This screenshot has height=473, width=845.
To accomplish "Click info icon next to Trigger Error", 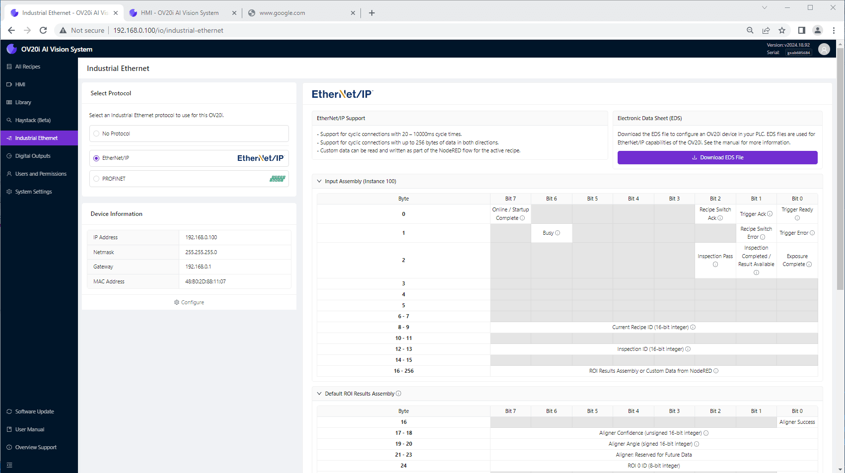I will [812, 233].
